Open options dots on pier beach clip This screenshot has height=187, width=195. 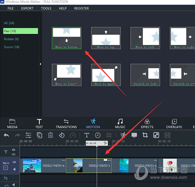click(x=64, y=160)
